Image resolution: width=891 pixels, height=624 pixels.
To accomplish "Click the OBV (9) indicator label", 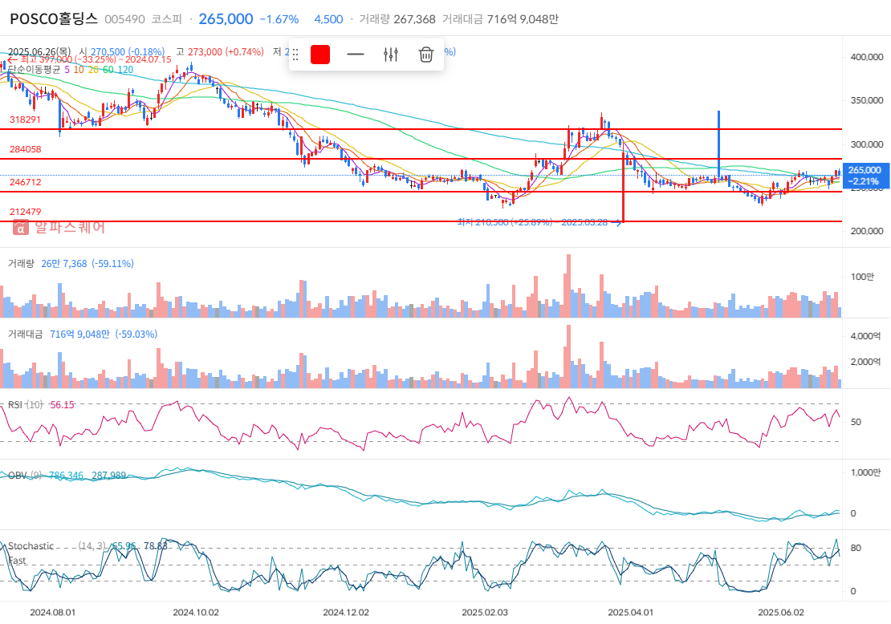I will (x=25, y=476).
